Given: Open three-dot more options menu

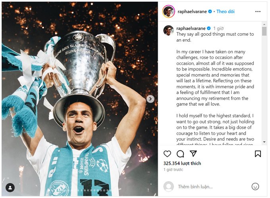Looking at the screenshot, I should click(258, 11).
